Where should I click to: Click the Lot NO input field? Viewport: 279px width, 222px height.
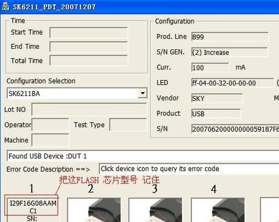(x=89, y=109)
